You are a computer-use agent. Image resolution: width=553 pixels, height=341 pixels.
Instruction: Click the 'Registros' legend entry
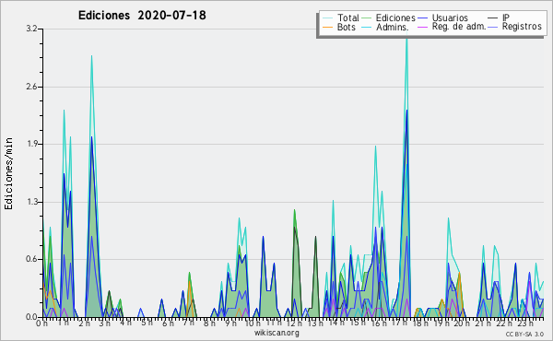coord(522,27)
